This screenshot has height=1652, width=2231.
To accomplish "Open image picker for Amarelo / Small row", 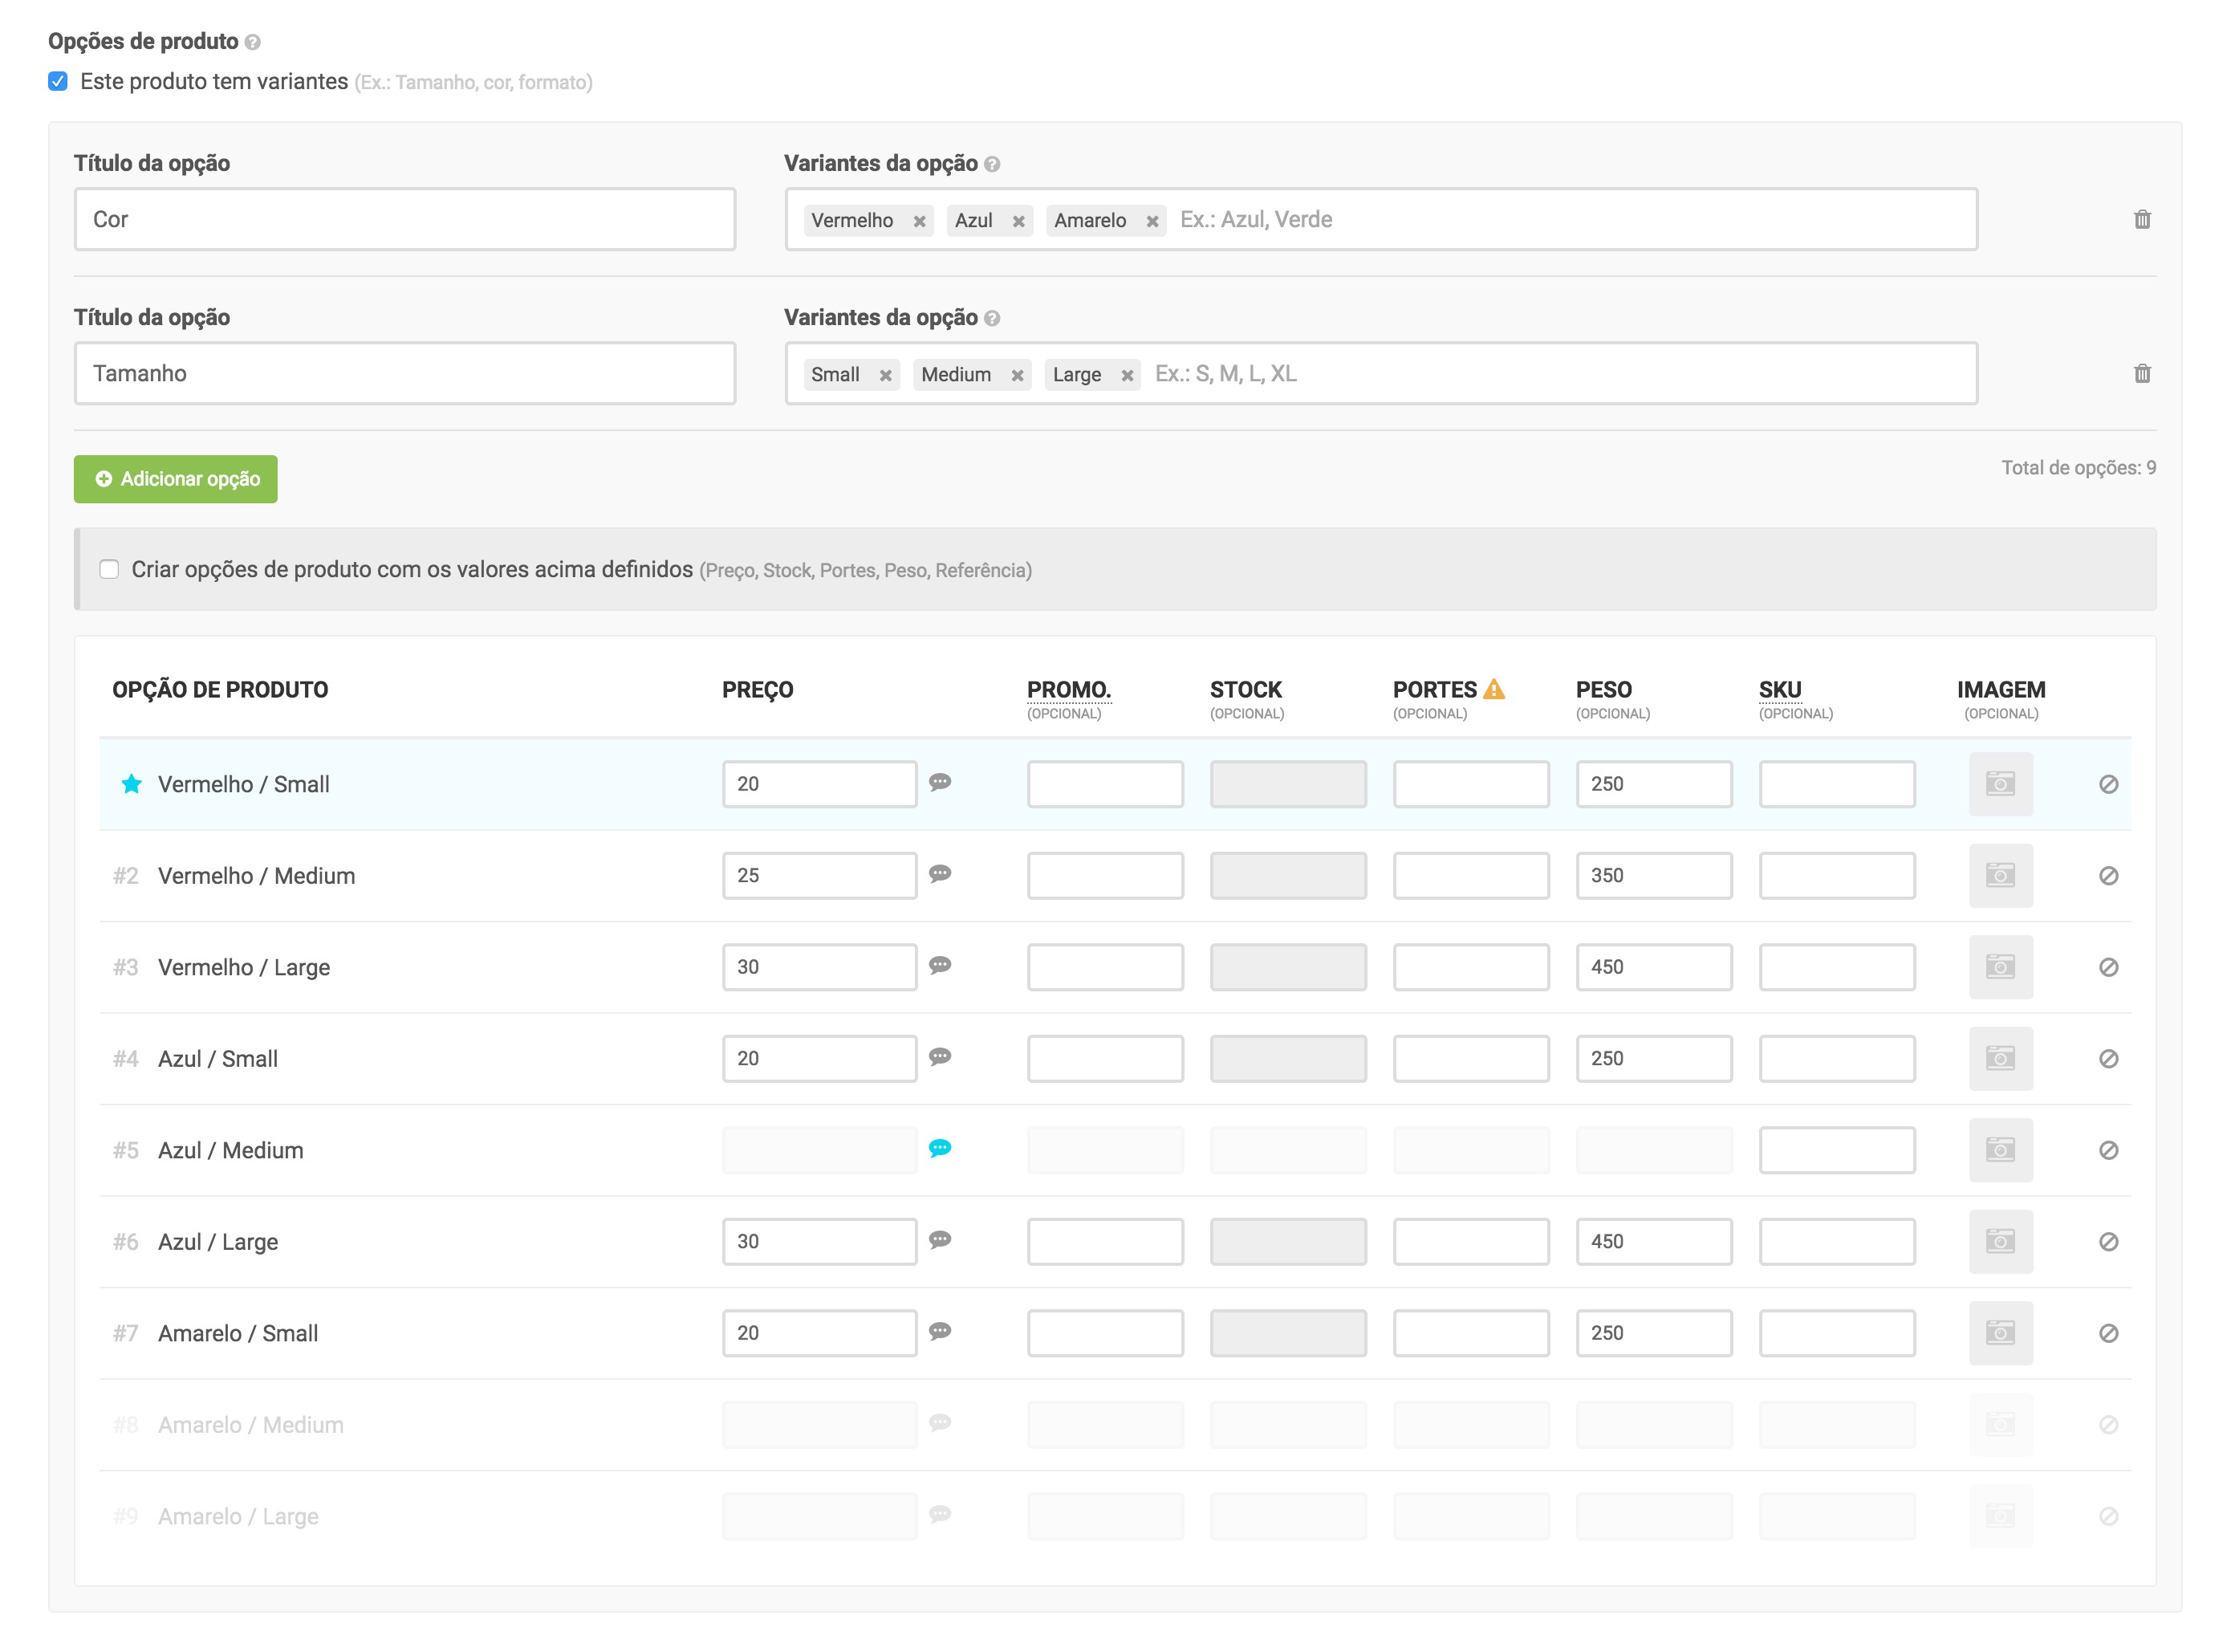I will pyautogui.click(x=2000, y=1333).
